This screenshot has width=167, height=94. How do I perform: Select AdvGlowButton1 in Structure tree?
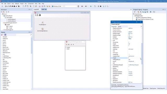pyautogui.click(x=12, y=19)
